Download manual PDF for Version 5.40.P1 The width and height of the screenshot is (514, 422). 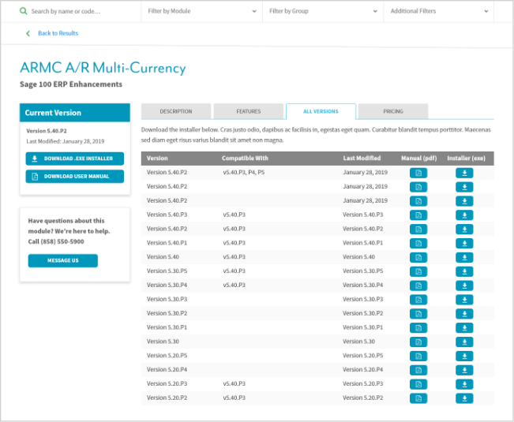(418, 243)
